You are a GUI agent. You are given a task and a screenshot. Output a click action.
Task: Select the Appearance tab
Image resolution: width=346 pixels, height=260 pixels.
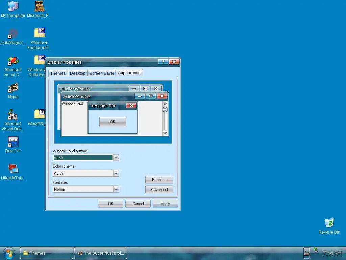pyautogui.click(x=129, y=73)
